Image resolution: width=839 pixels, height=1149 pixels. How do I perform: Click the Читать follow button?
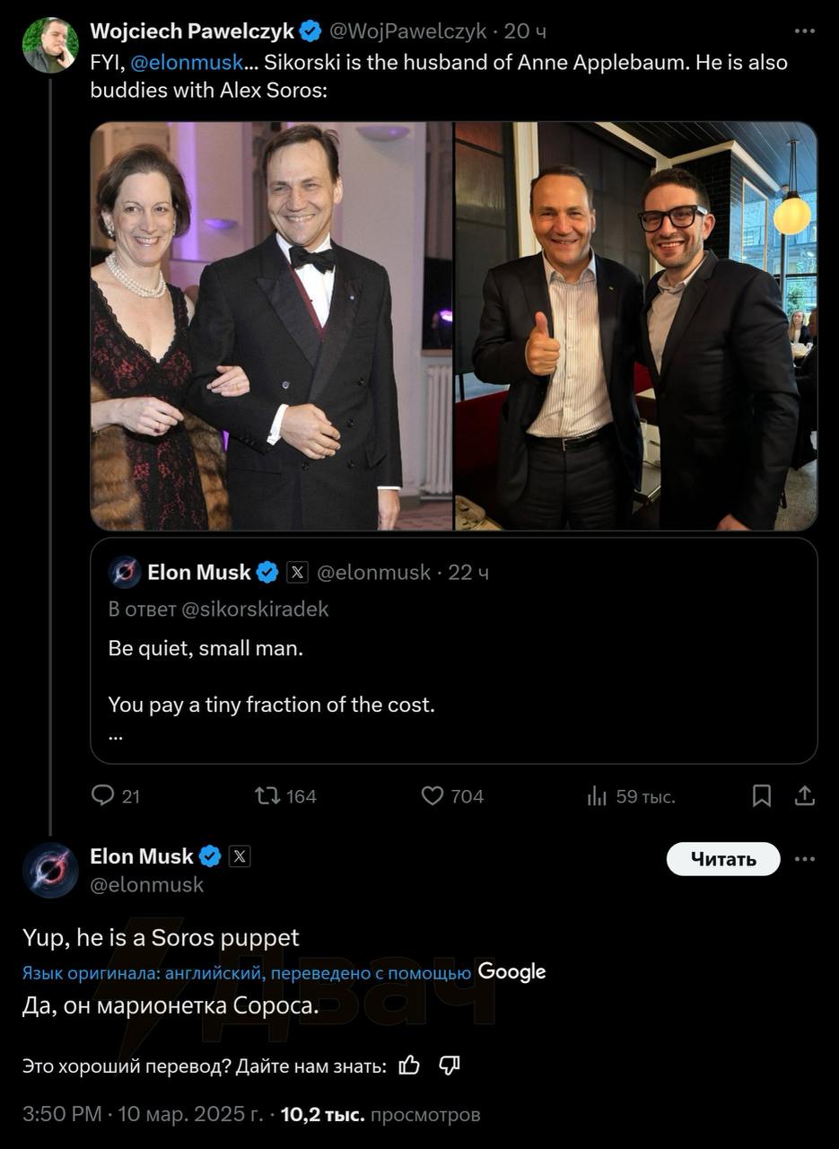[x=723, y=859]
